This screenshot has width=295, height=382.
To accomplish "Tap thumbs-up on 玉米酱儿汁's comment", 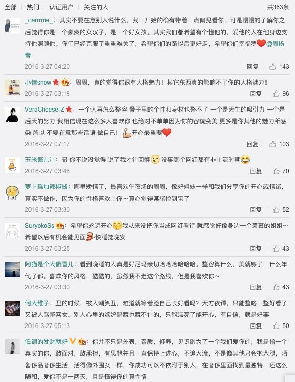I will 276,171.
